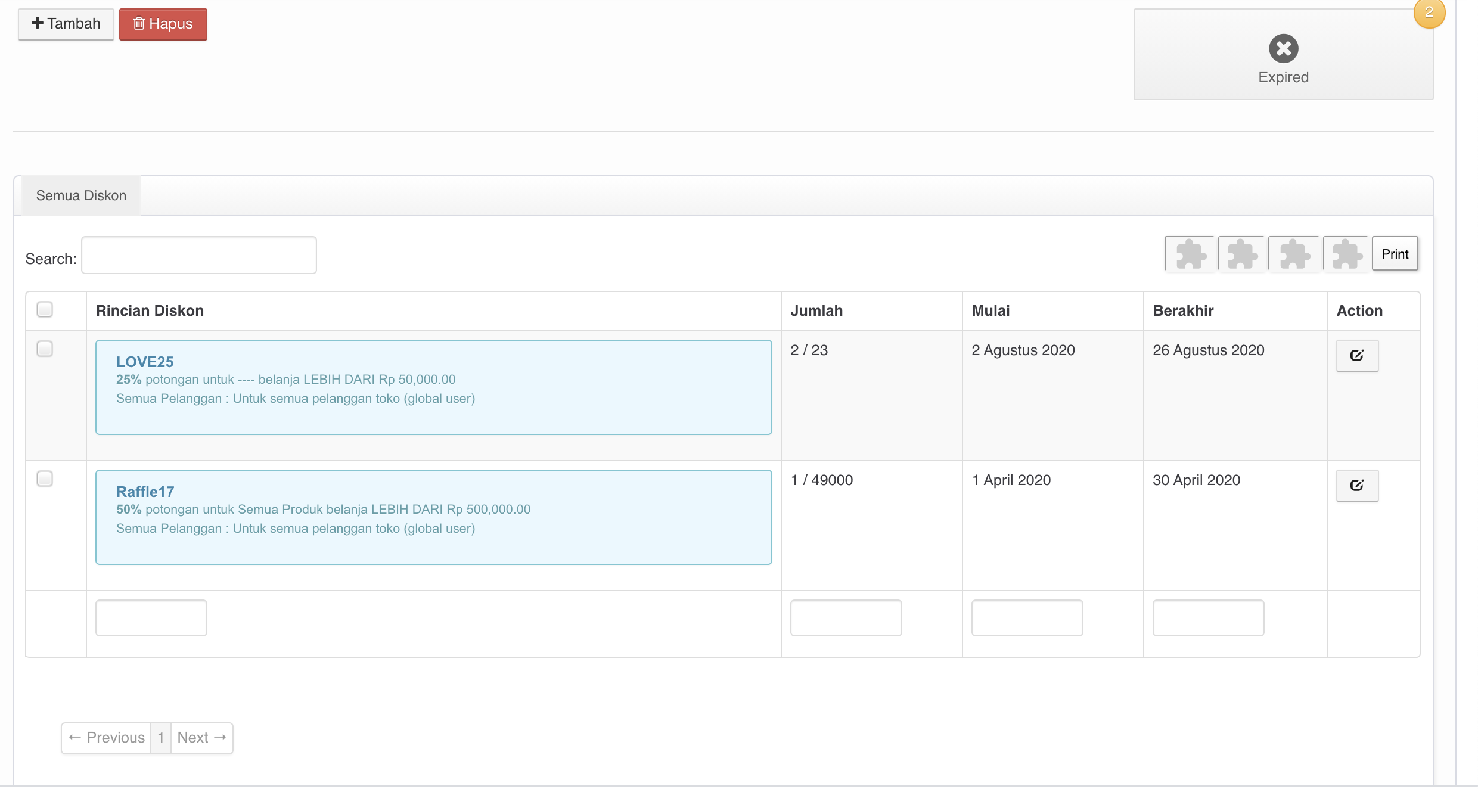Sort table by Jumlah column
Viewport: 1478px width, 789px height.
click(x=816, y=310)
